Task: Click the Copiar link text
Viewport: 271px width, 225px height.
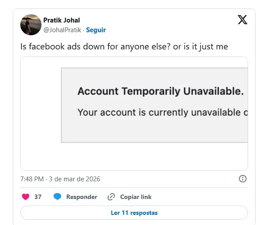Action: pos(135,197)
